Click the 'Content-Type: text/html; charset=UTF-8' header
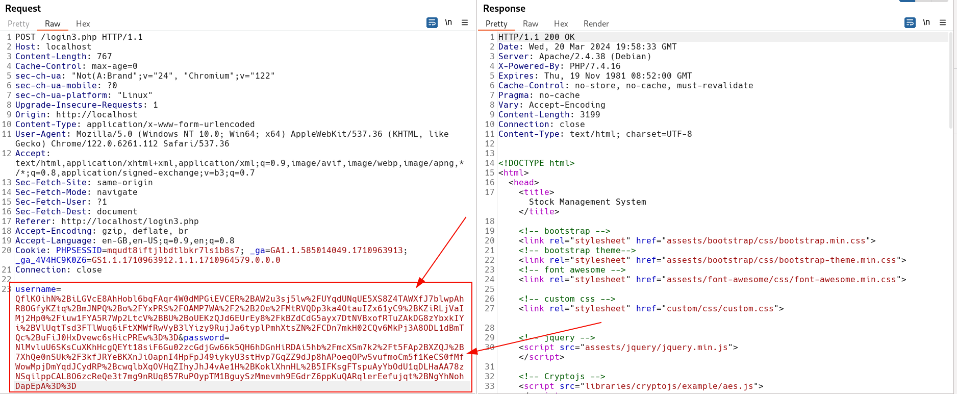The image size is (957, 394). pyautogui.click(x=595, y=134)
